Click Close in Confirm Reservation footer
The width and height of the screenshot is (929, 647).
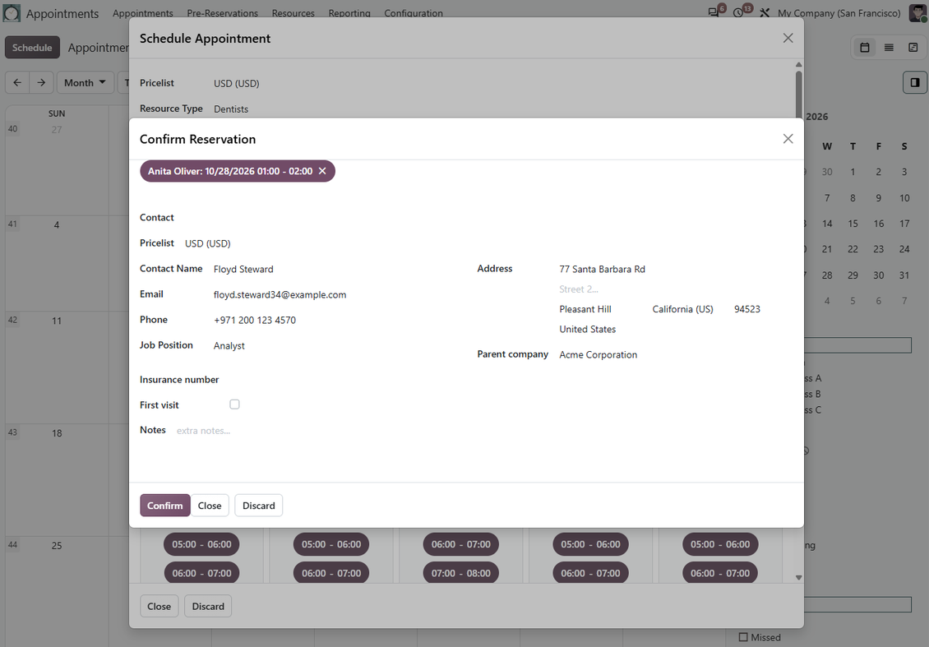[x=210, y=506]
